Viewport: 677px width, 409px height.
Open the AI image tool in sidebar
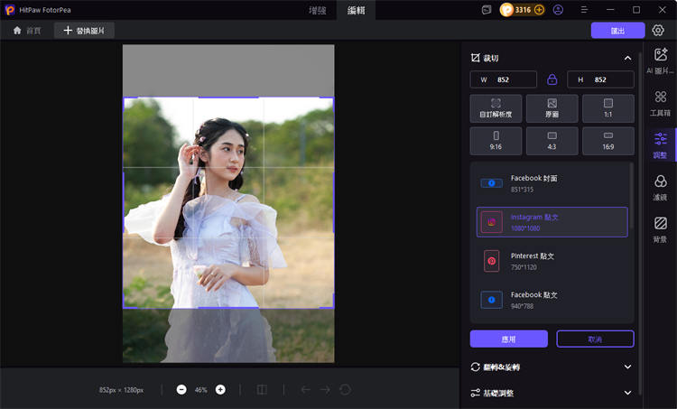coord(660,60)
